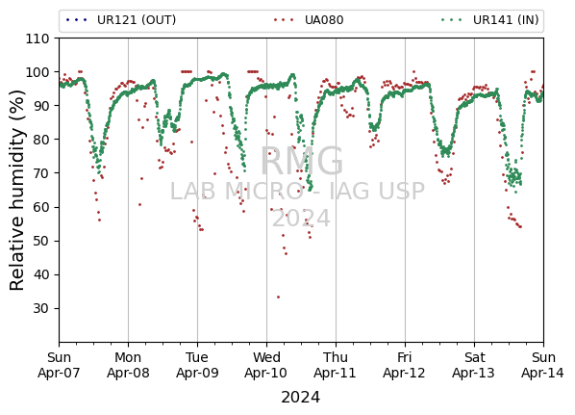Click the 110 tick label on y-axis
Screen dimensions: 575x415
pos(37,39)
